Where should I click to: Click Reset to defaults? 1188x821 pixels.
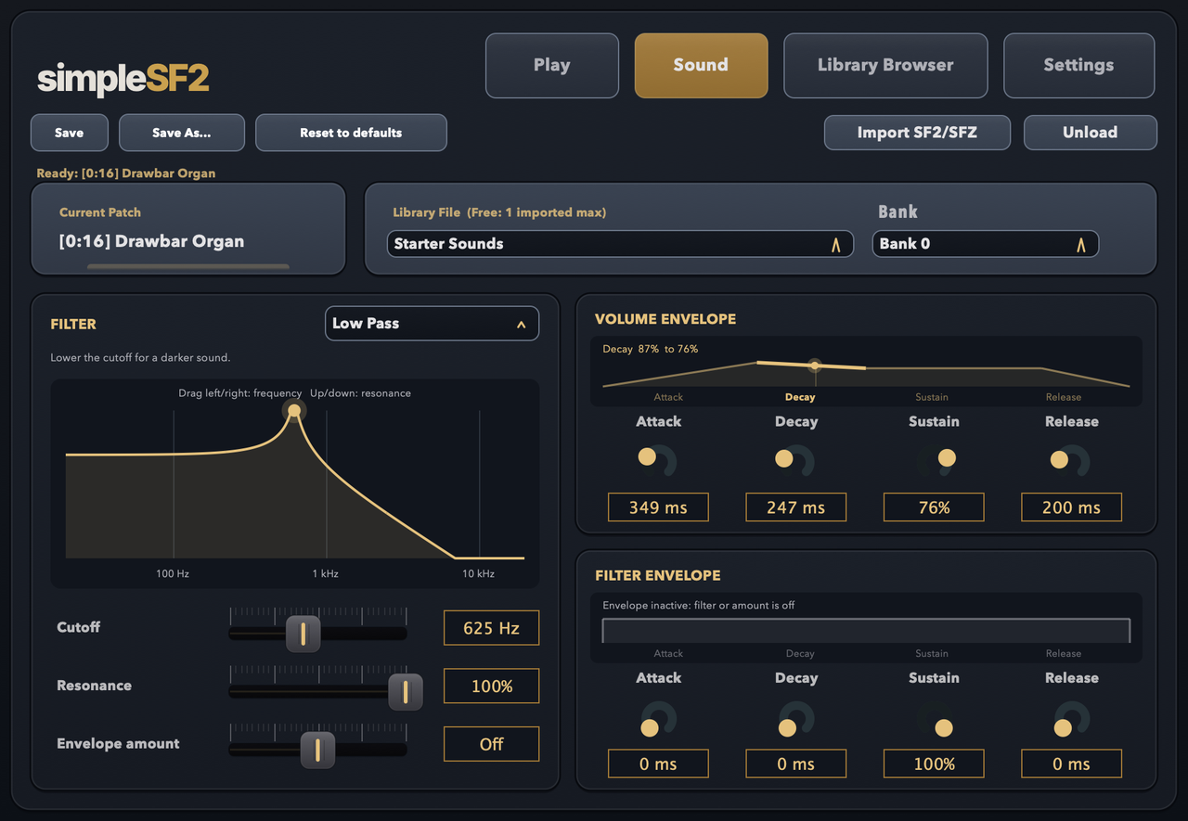[351, 133]
